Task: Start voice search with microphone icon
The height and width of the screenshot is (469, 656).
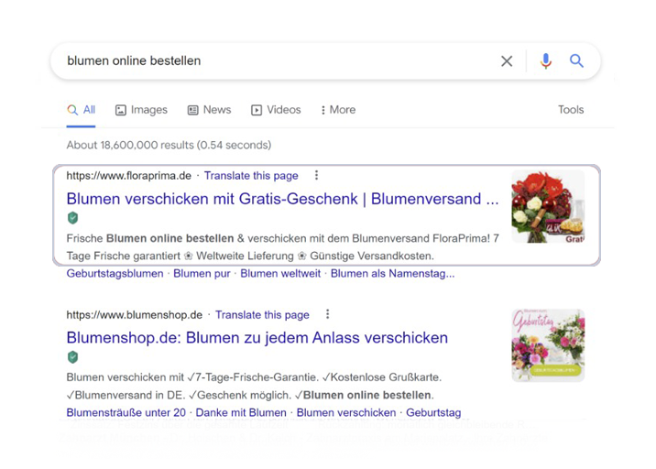Action: [546, 61]
